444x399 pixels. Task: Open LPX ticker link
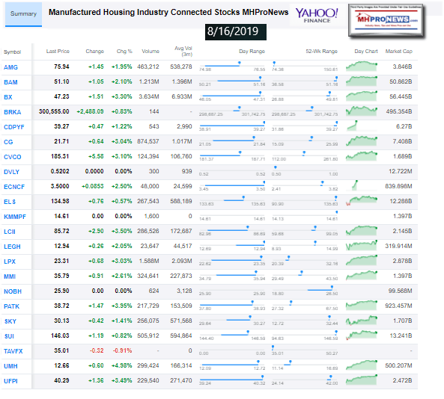(10, 262)
